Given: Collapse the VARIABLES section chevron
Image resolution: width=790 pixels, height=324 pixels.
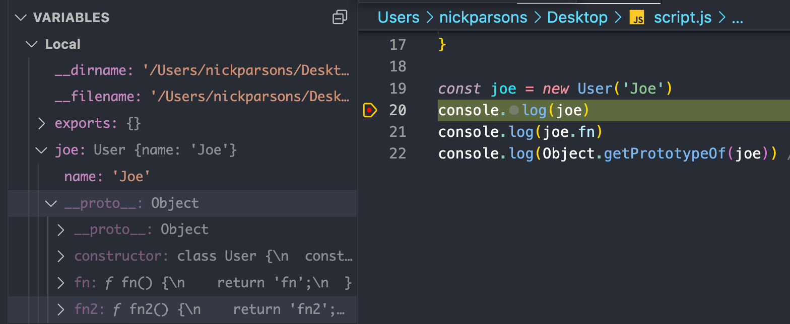Looking at the screenshot, I should 21,18.
